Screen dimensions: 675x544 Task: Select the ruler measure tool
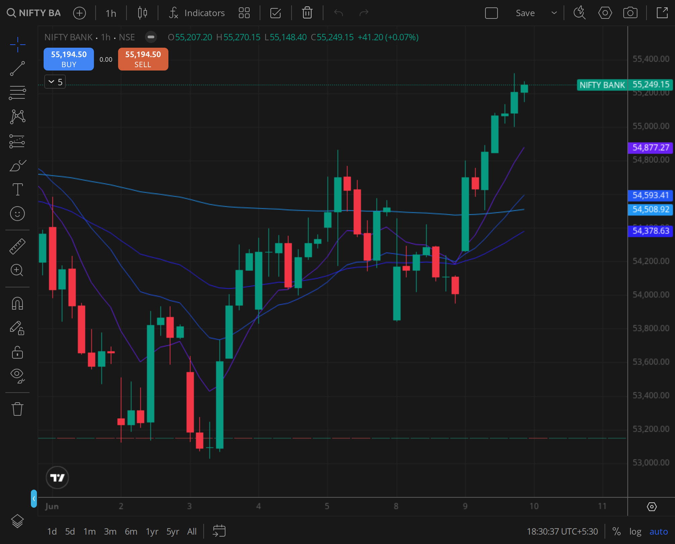click(x=17, y=246)
